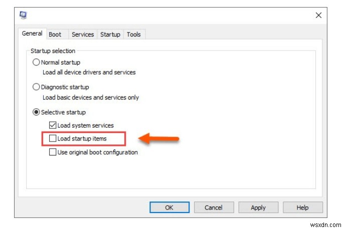Open Help for this dialog

303,207
